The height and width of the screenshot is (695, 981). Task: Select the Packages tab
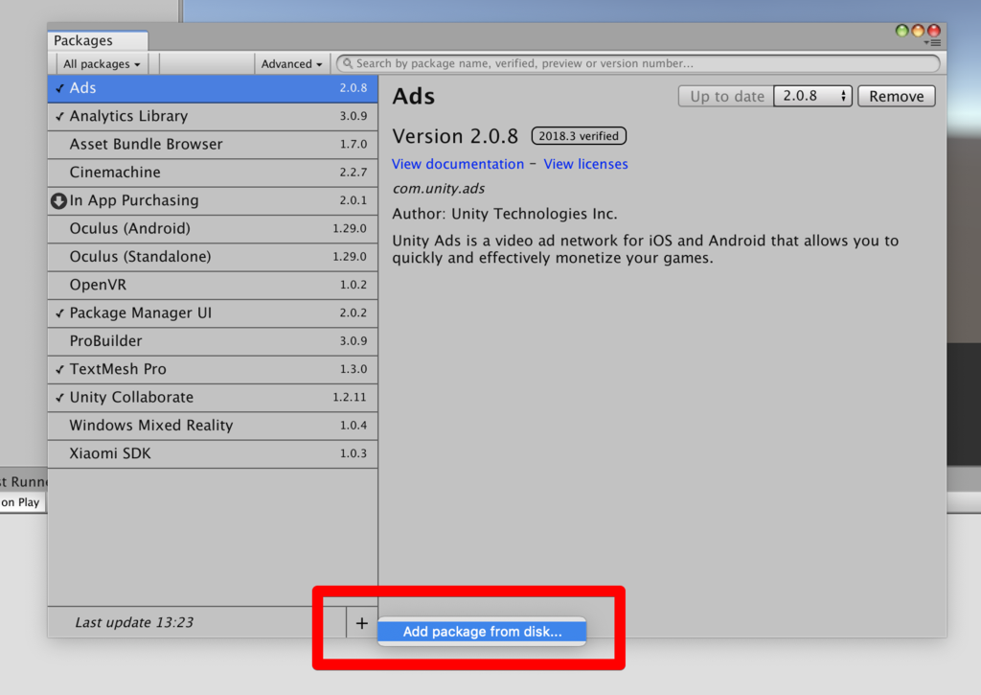(98, 40)
